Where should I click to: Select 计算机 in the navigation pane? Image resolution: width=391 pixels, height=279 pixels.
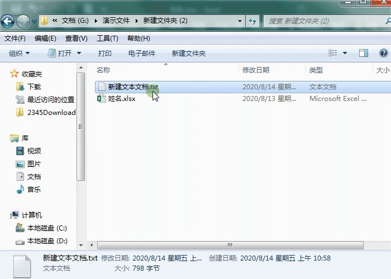32,215
